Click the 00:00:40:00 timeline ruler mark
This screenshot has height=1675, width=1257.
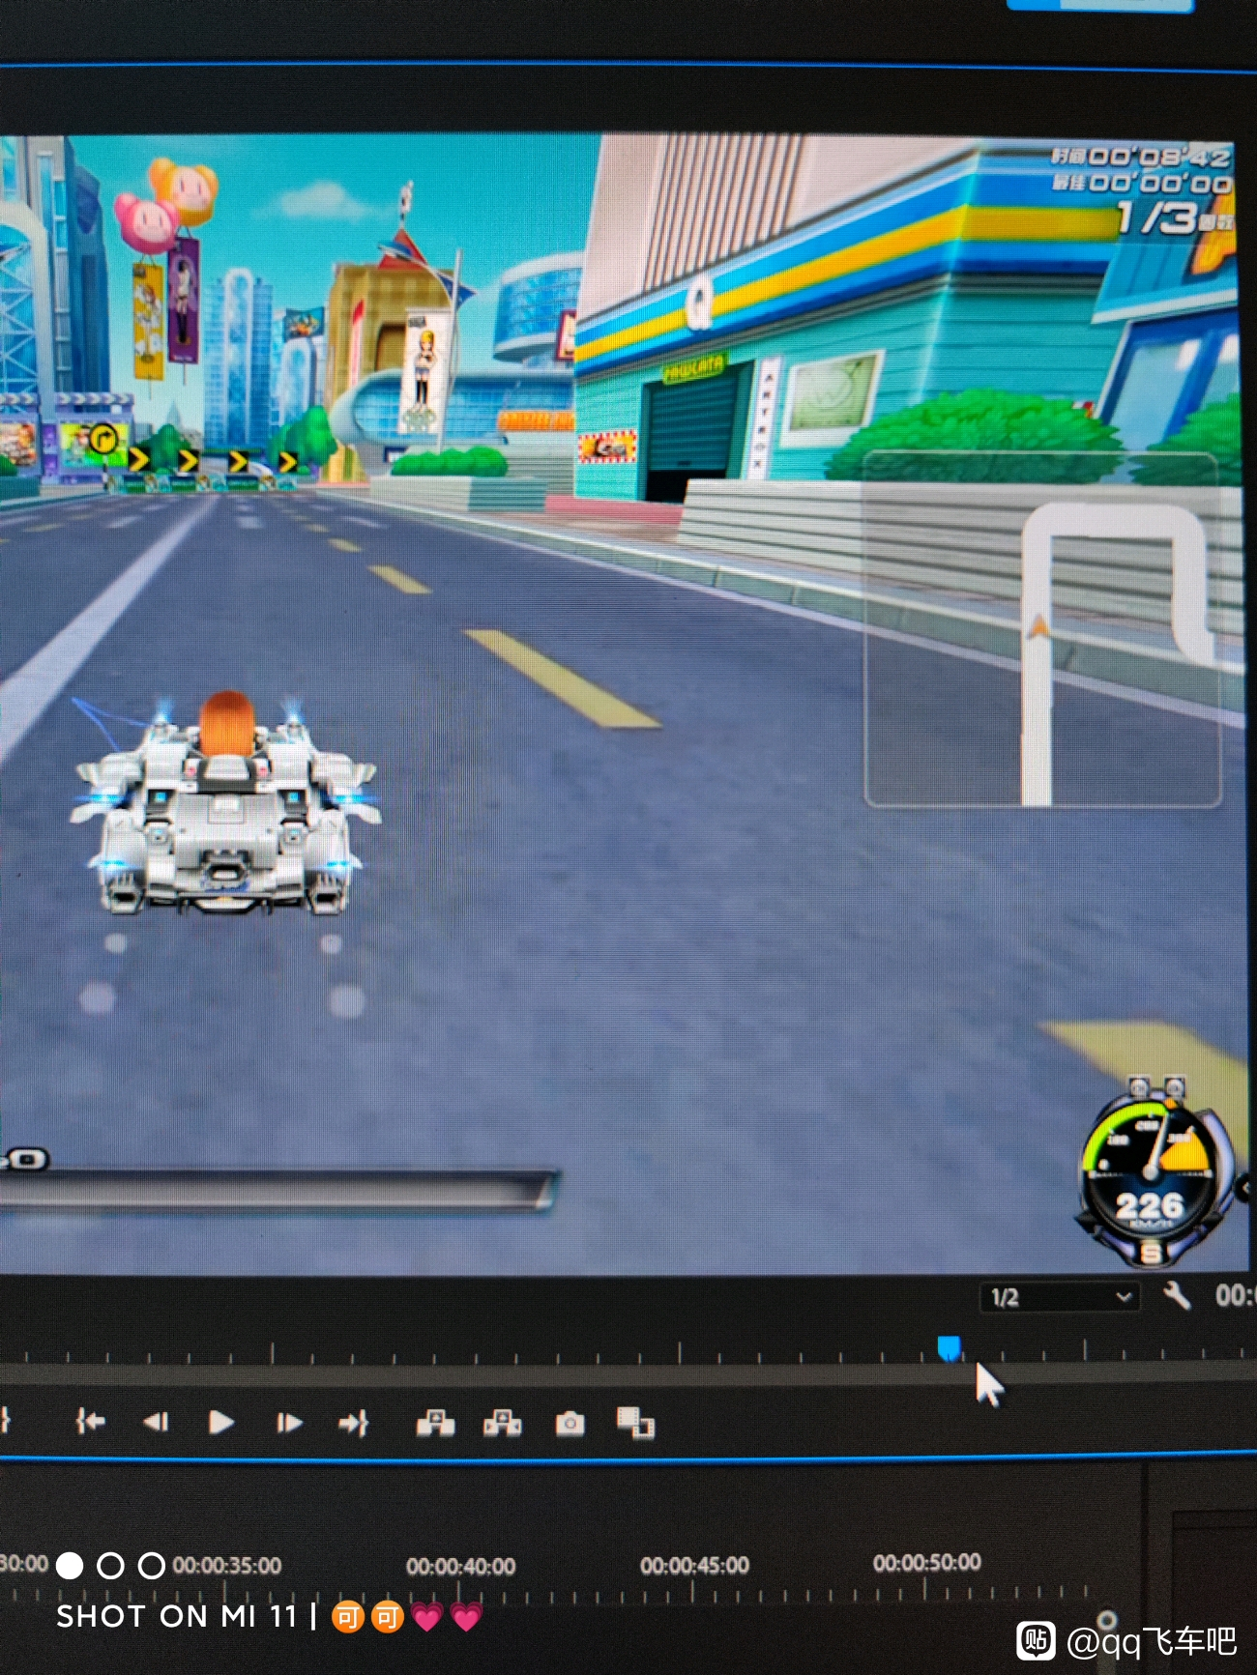(x=460, y=1565)
